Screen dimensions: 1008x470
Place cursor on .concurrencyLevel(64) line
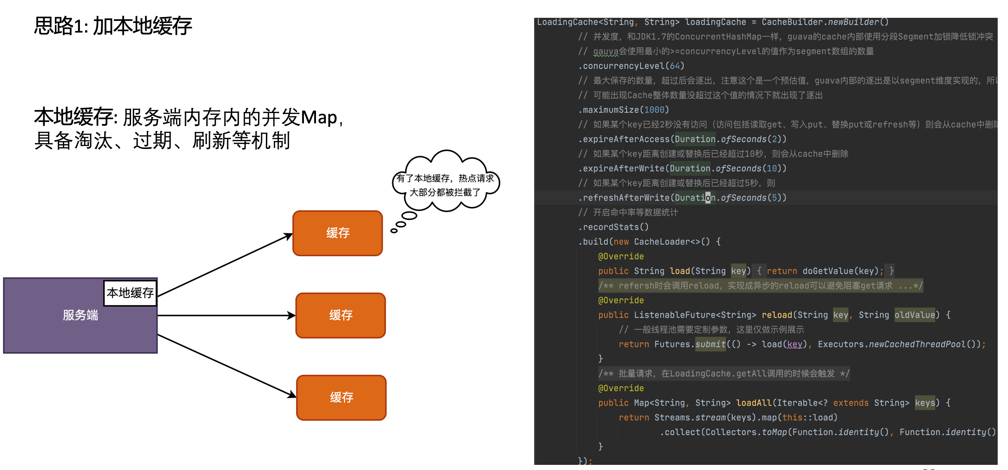[631, 66]
